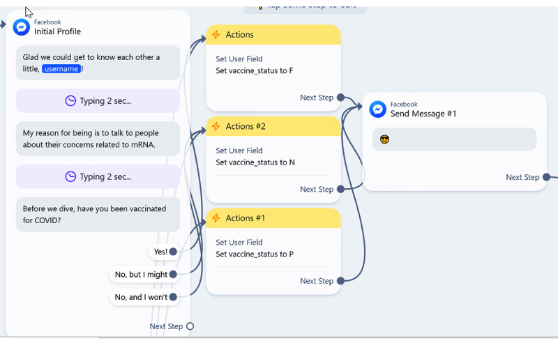Image resolution: width=558 pixels, height=343 pixels.
Task: Edit the emoji message field in Send Message #1
Action: pyautogui.click(x=455, y=139)
